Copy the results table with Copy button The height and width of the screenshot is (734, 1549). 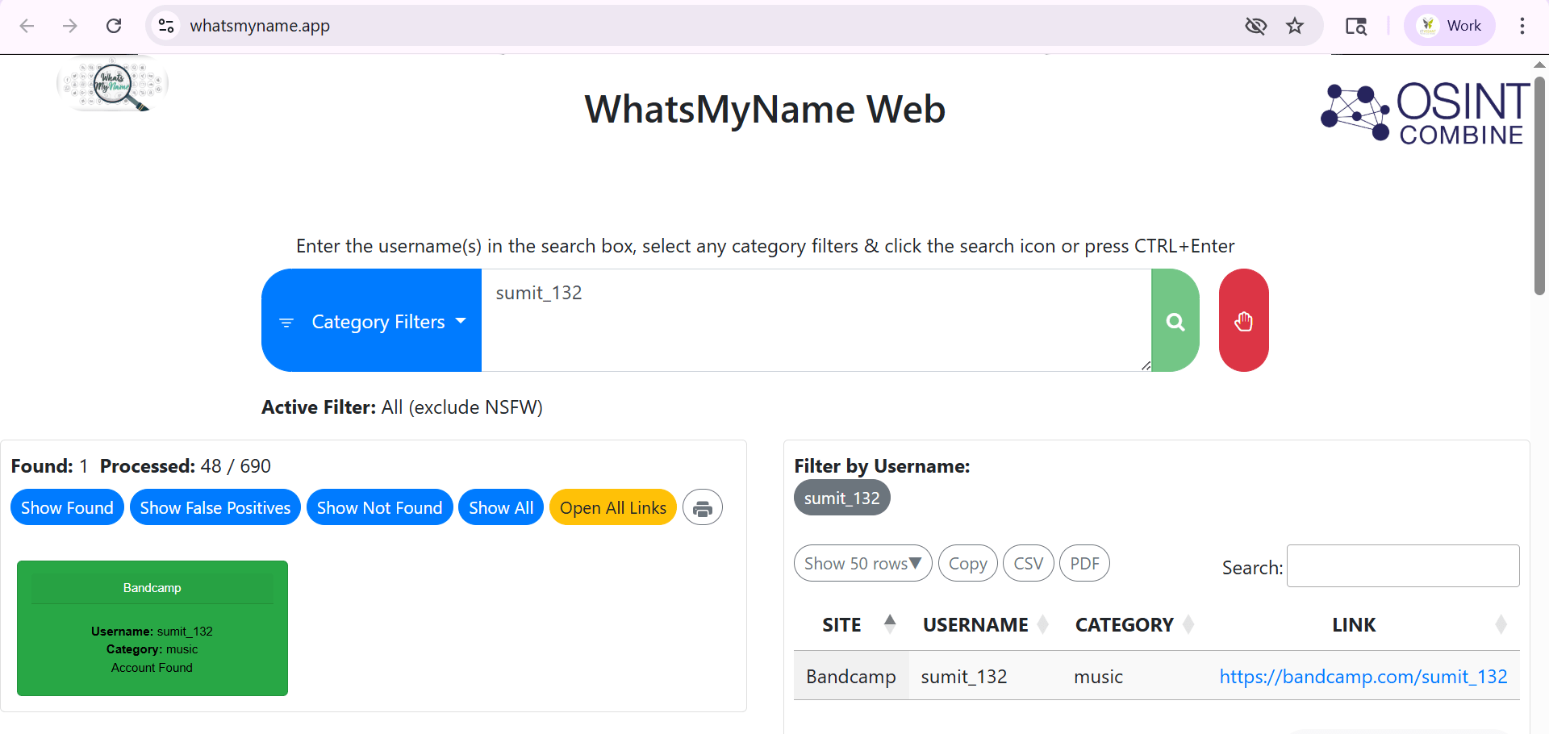click(x=968, y=563)
